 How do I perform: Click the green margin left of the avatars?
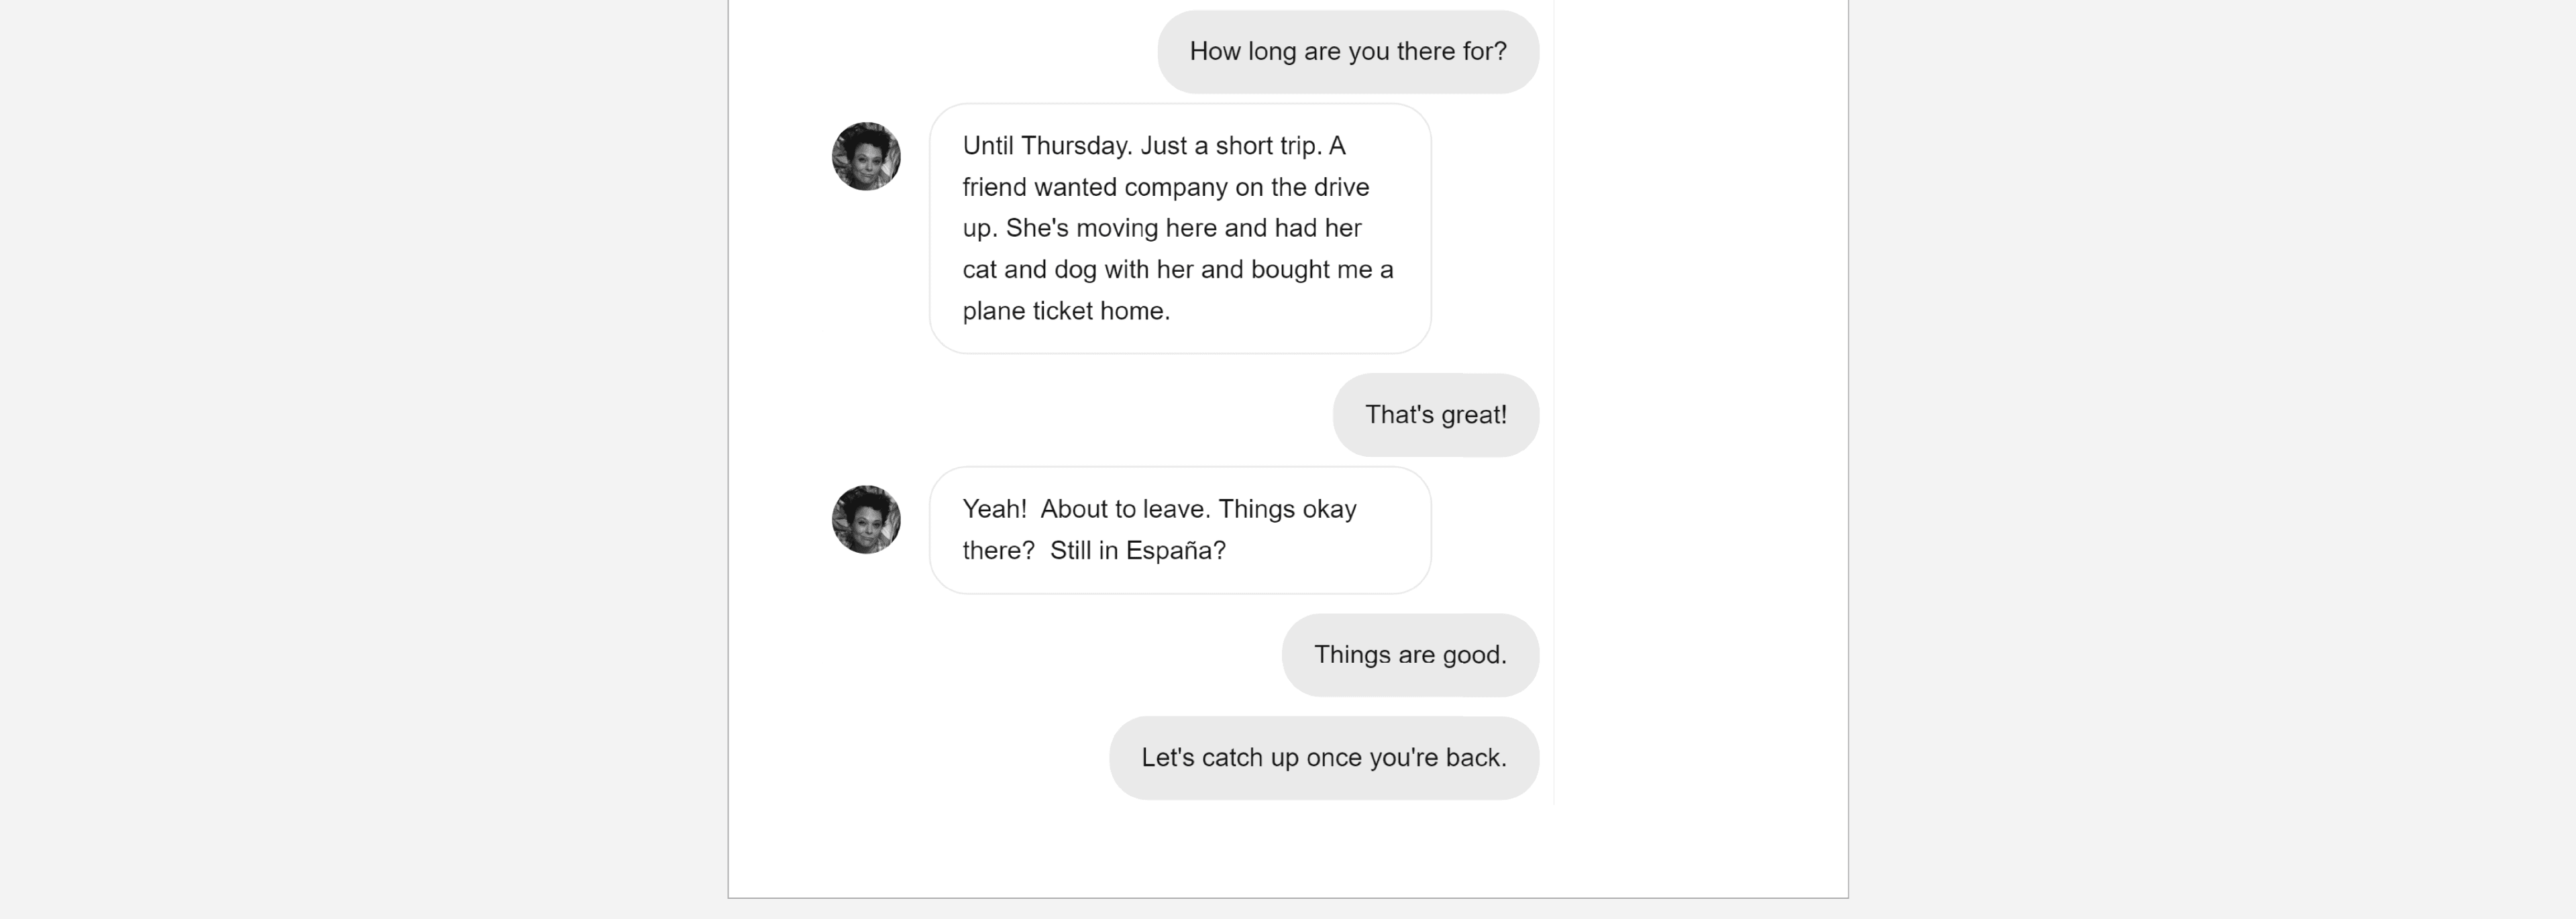pyautogui.click(x=775, y=400)
